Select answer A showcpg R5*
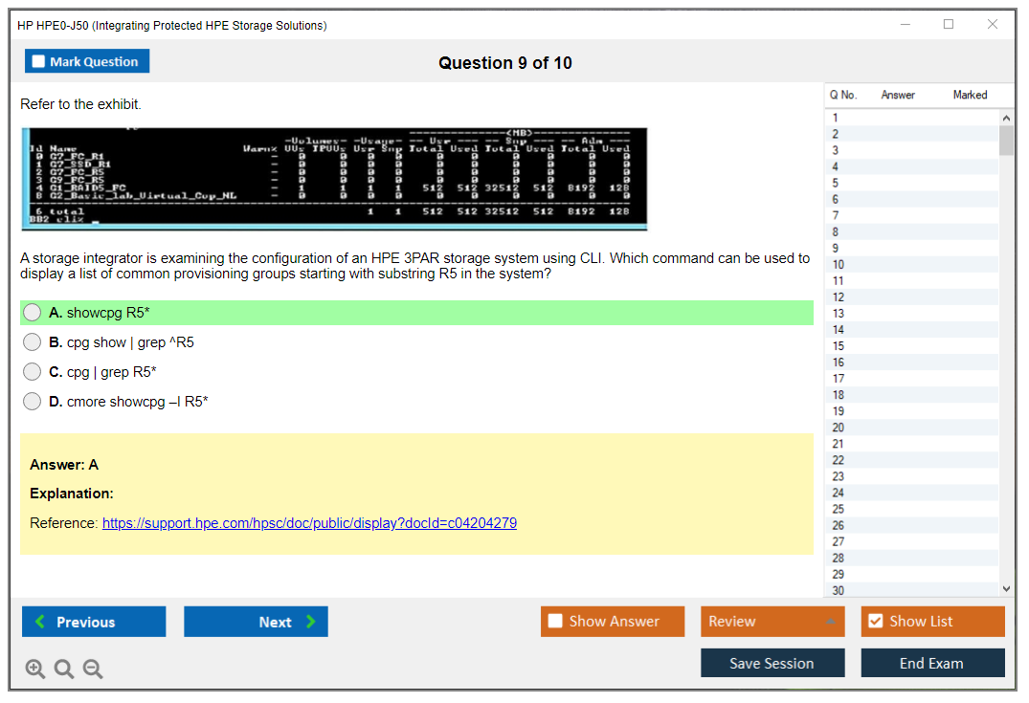Viewport: 1029px width, 703px height. tap(33, 313)
